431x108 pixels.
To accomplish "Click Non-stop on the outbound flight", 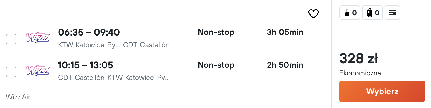I will click(216, 32).
